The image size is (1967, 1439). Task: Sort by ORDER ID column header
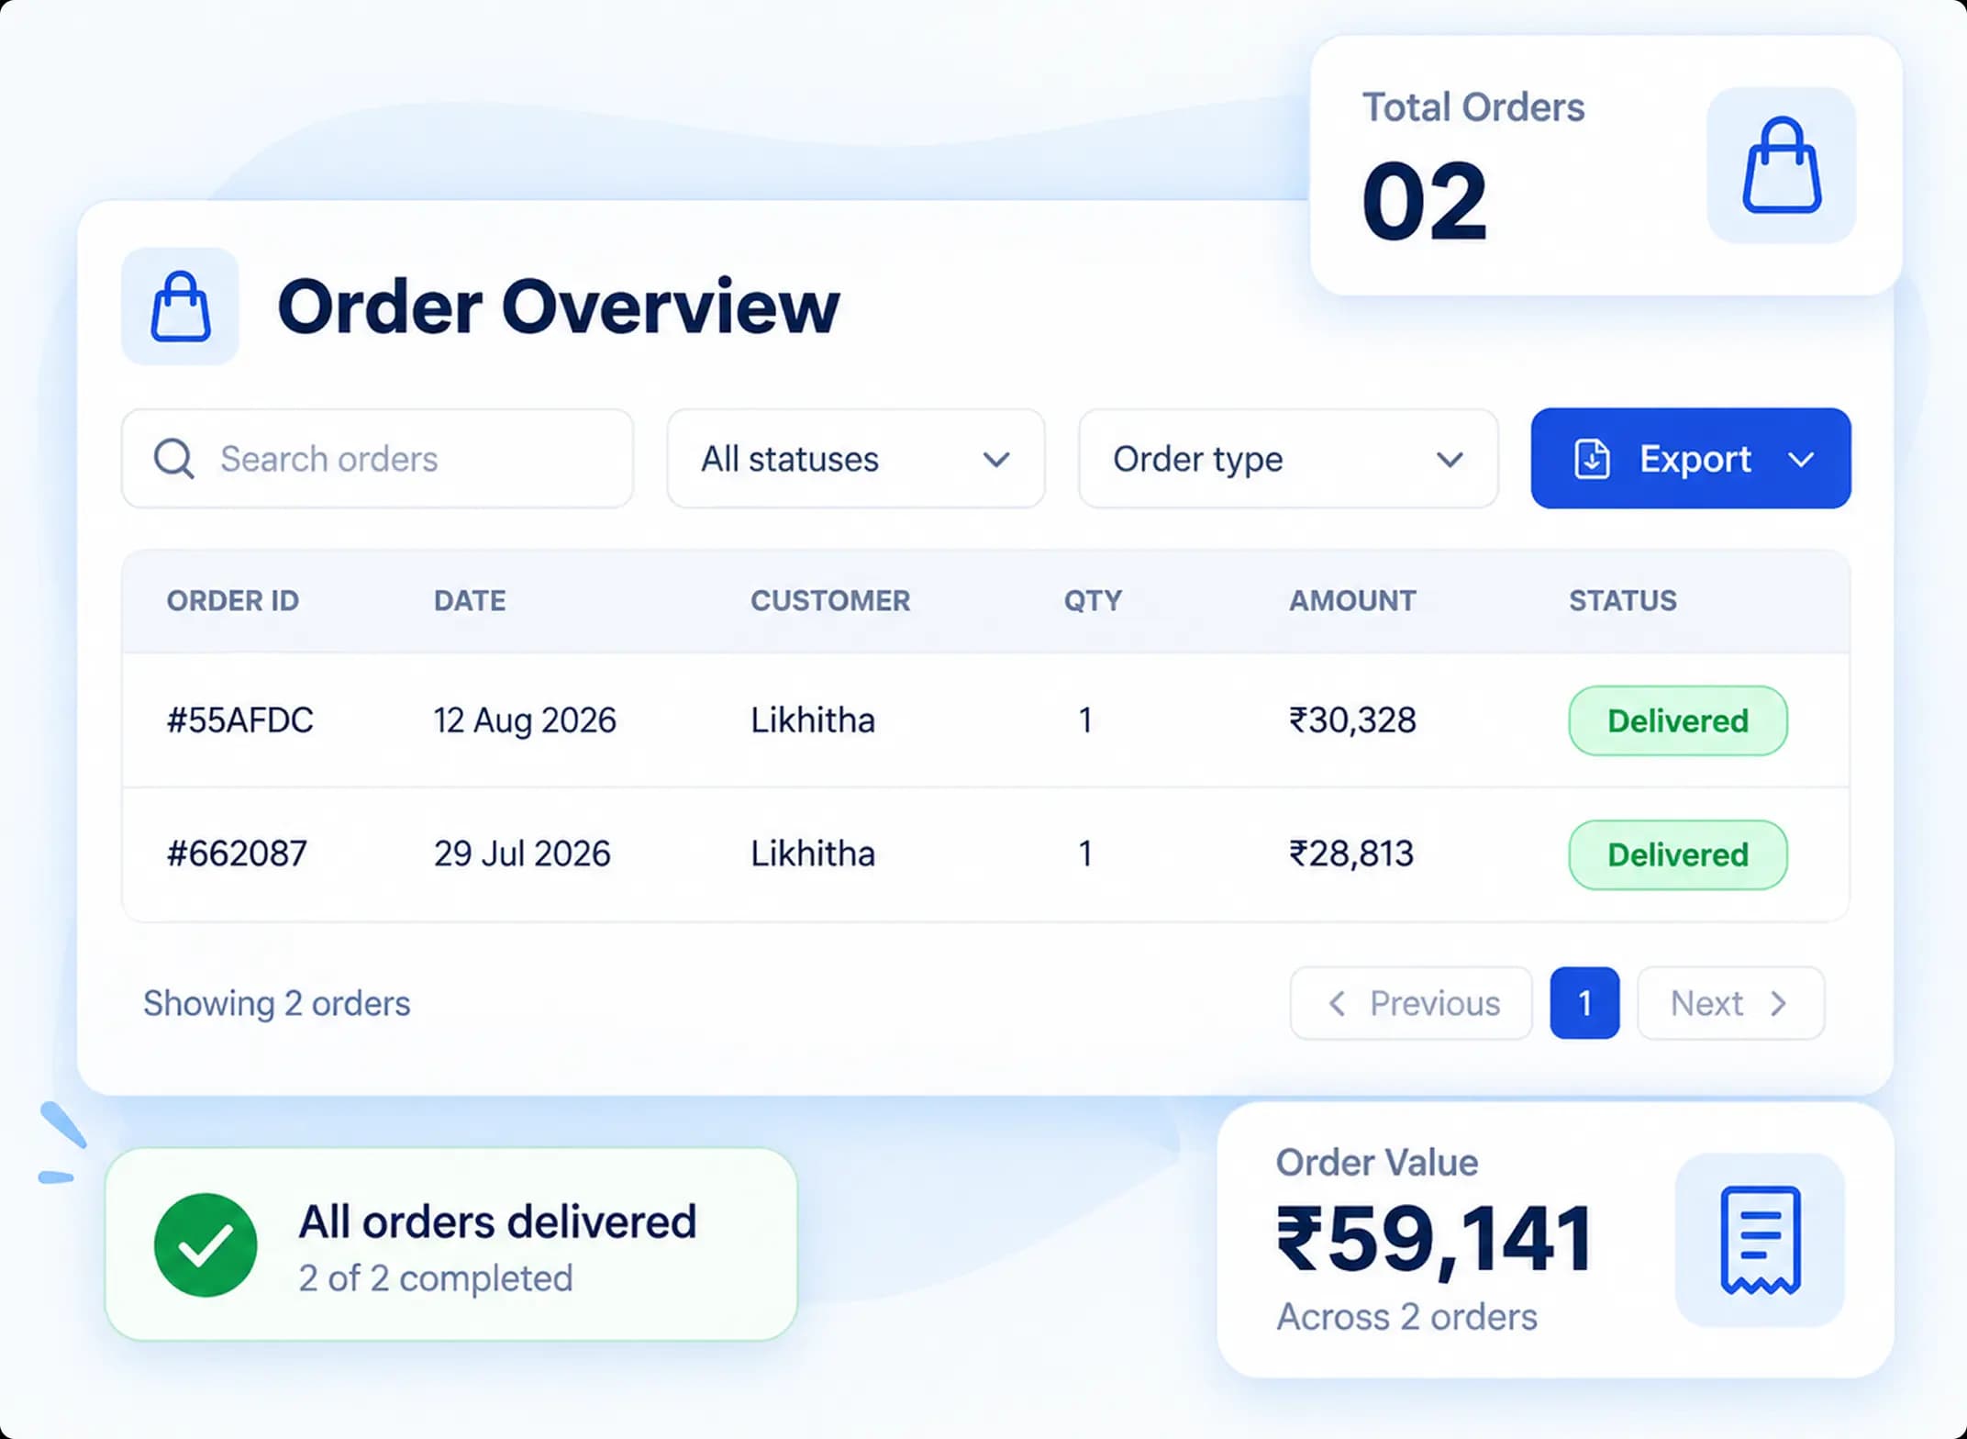coord(233,600)
